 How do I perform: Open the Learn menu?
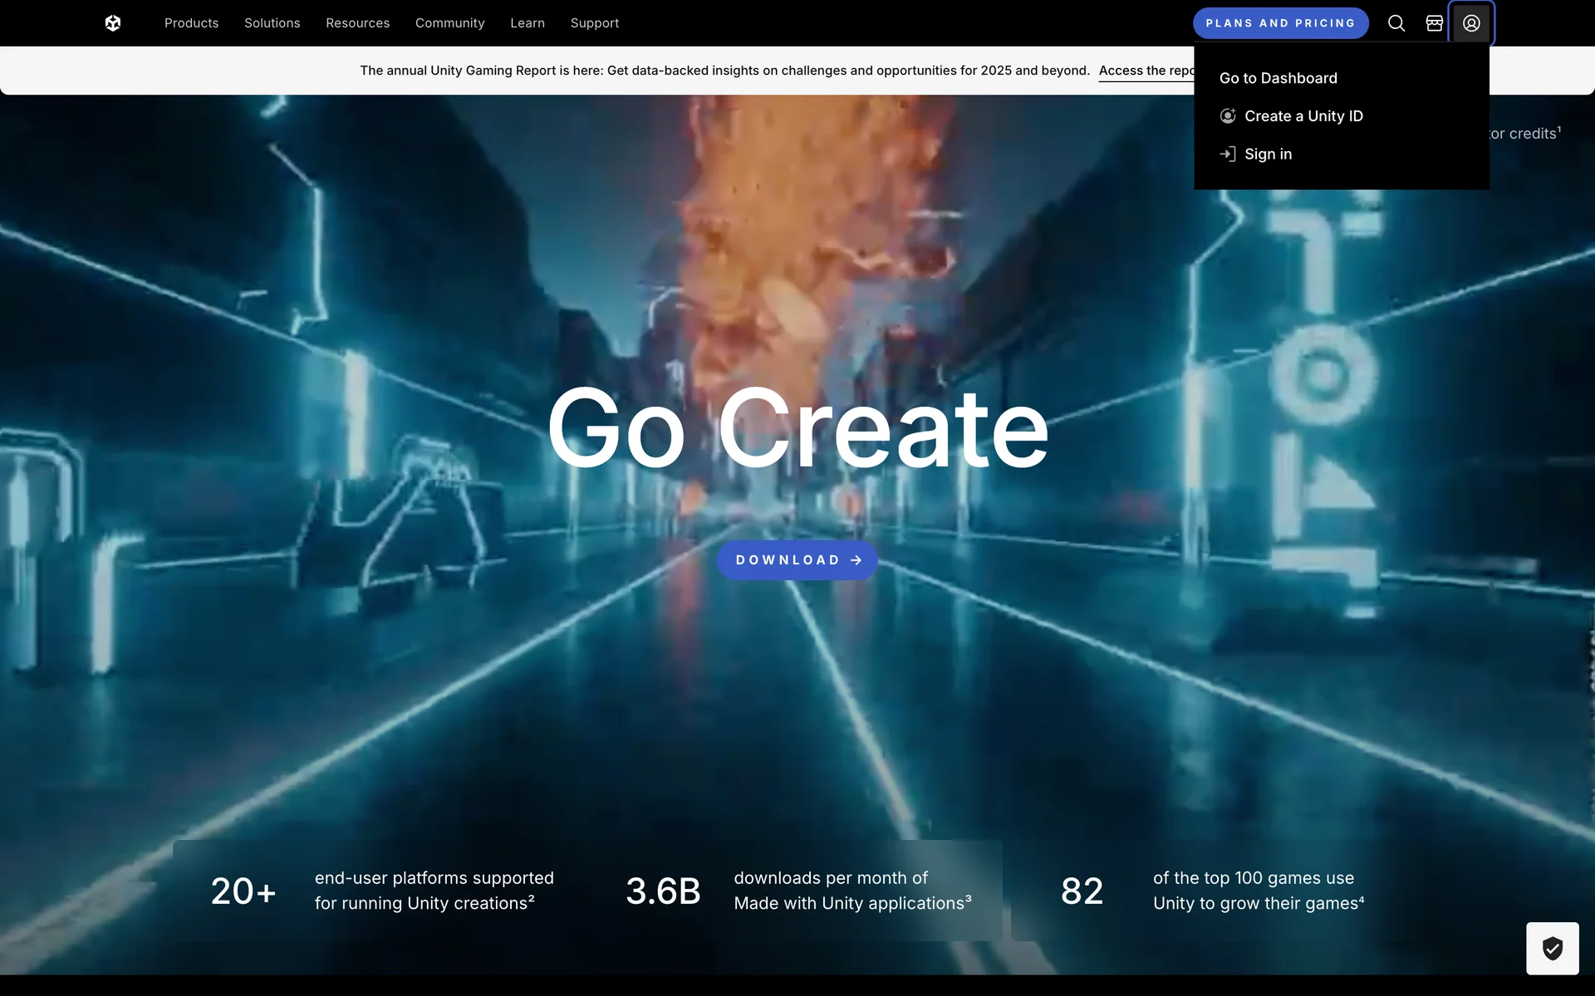point(528,23)
